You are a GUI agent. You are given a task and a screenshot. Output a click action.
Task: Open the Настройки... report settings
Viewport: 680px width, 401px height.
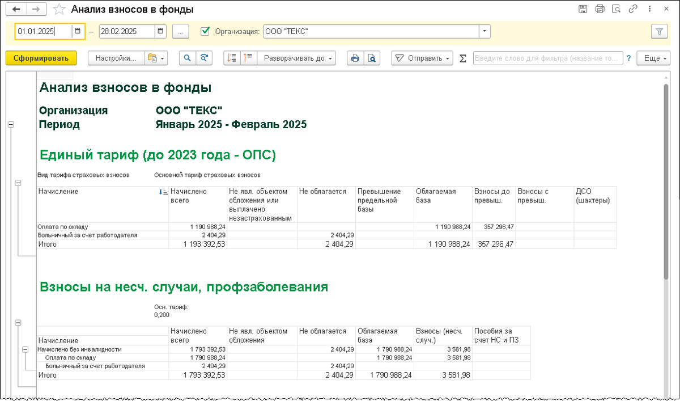116,58
